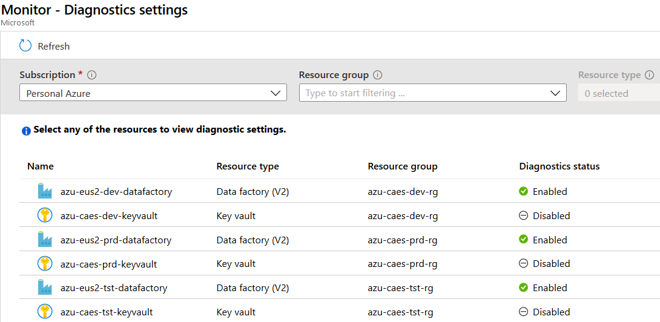Click the azu-eus2-dev-datafactory factory icon
660x322 pixels.
[45, 191]
